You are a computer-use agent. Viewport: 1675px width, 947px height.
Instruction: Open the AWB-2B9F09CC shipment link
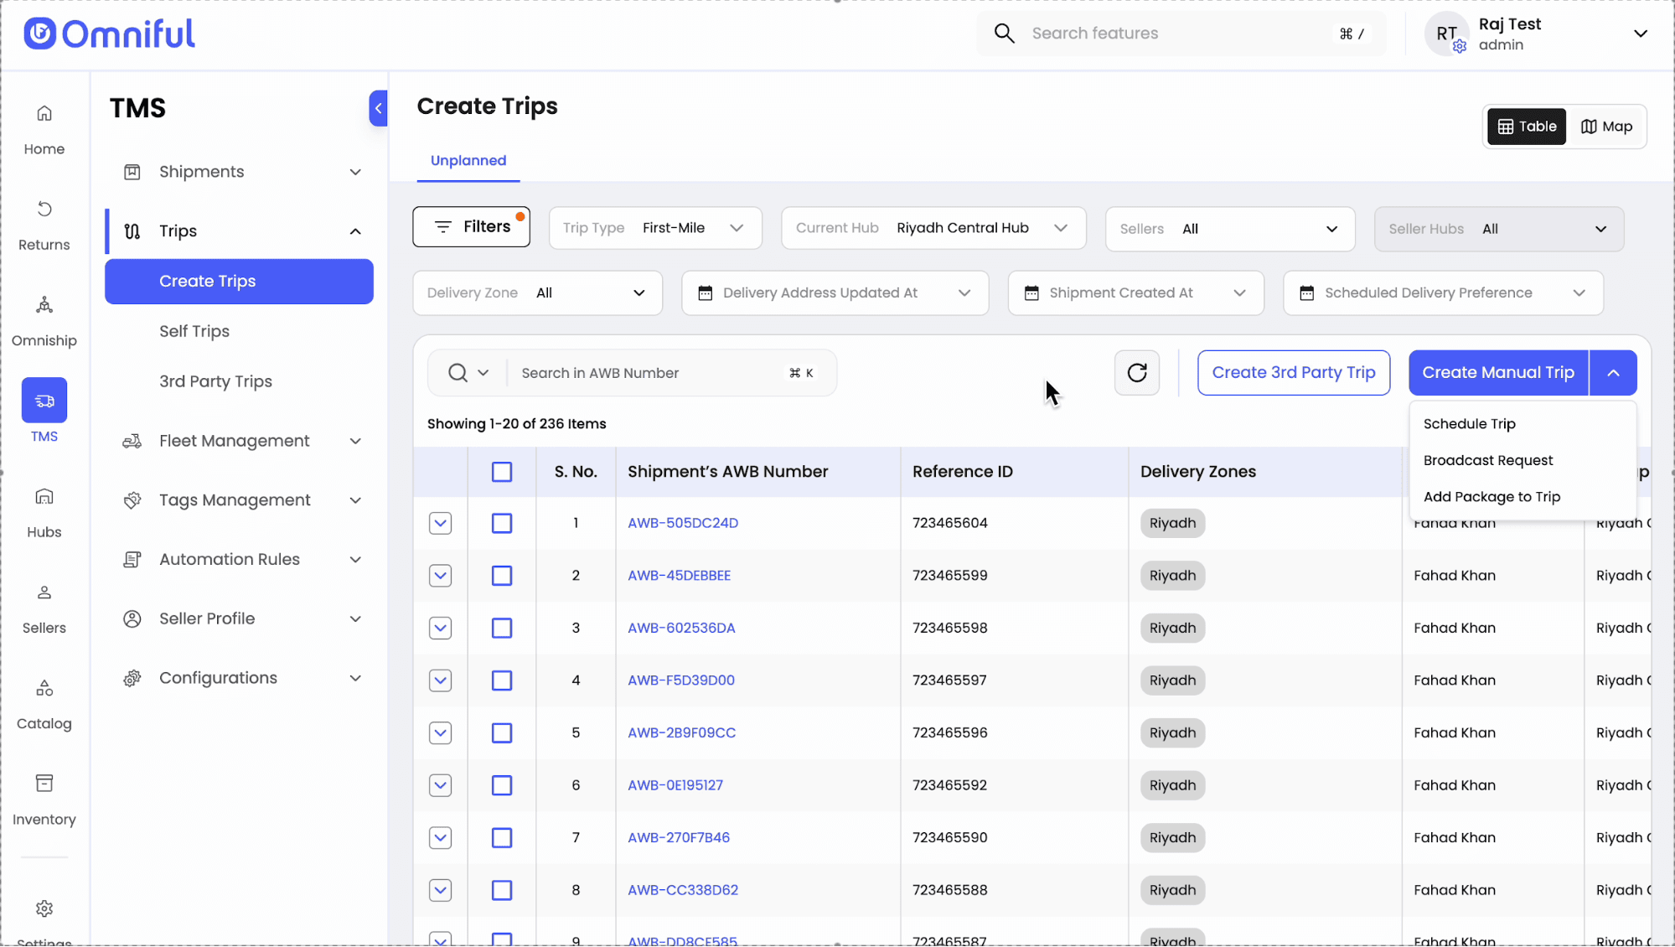point(681,732)
